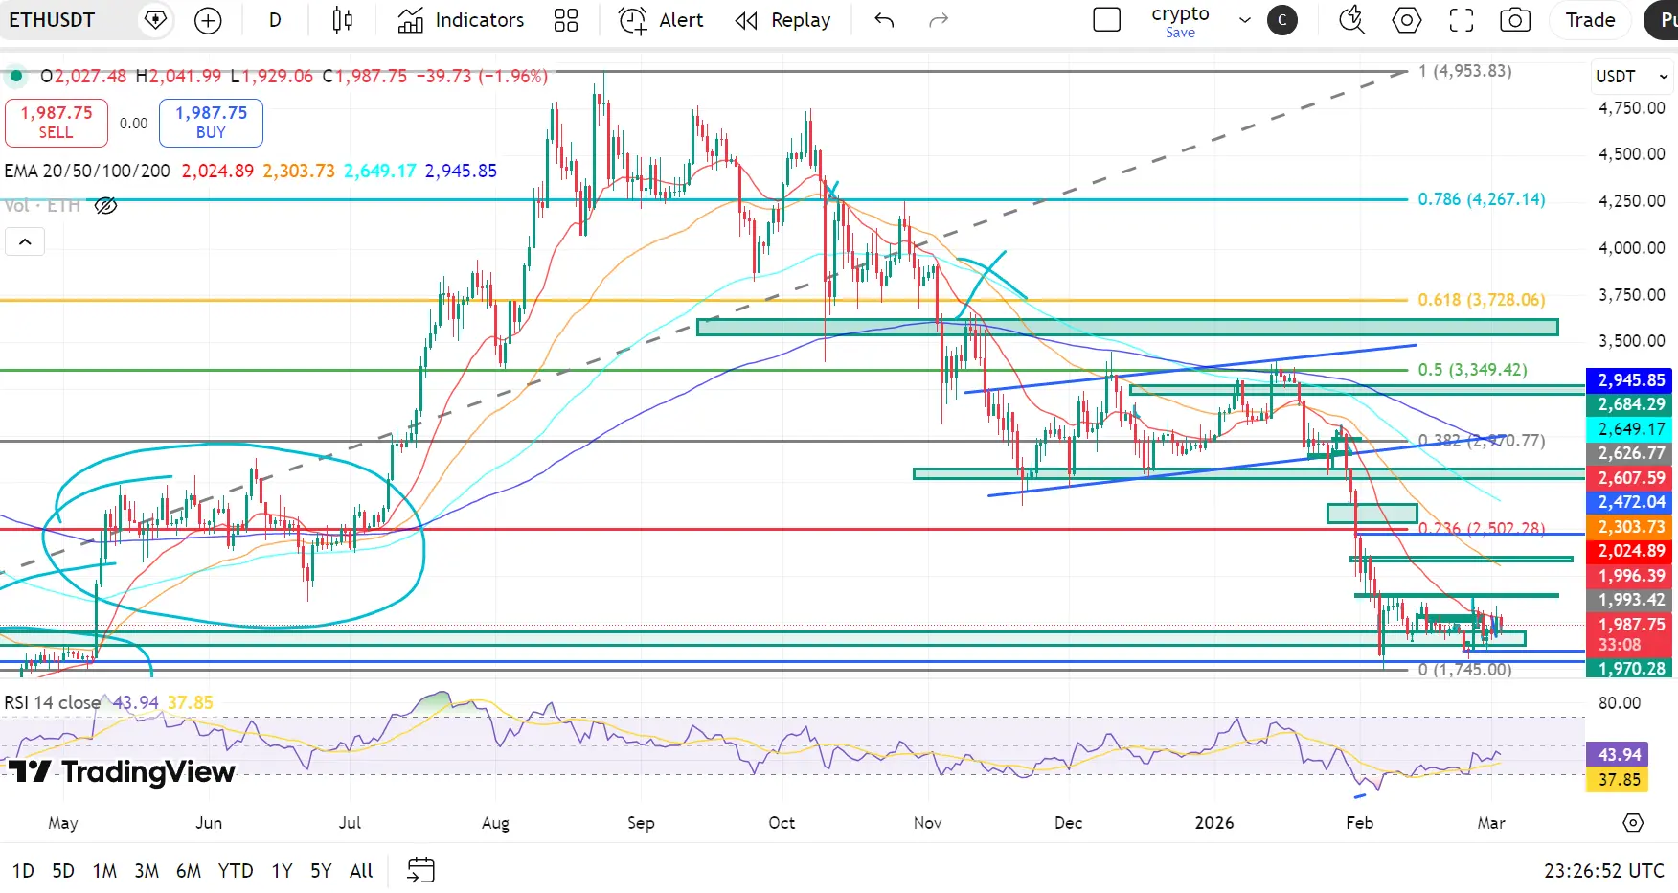Open the layout setup square icon
1678x893 pixels.
coord(1107,20)
